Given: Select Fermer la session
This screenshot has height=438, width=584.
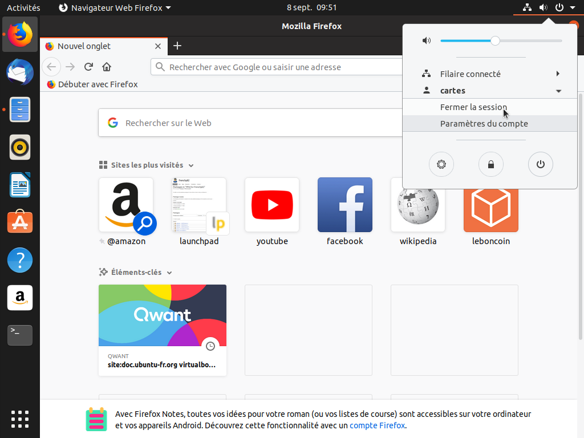Looking at the screenshot, I should coord(490,107).
